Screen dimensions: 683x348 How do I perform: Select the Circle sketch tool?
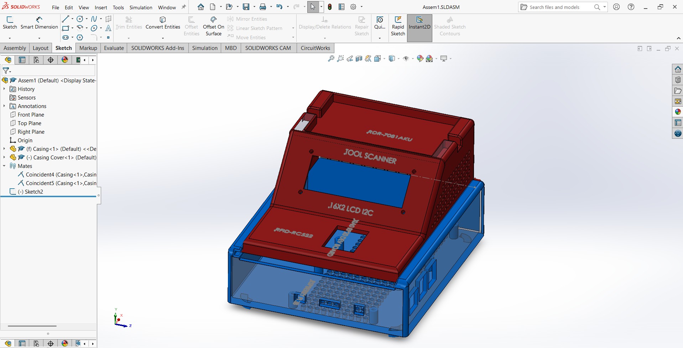tap(80, 19)
